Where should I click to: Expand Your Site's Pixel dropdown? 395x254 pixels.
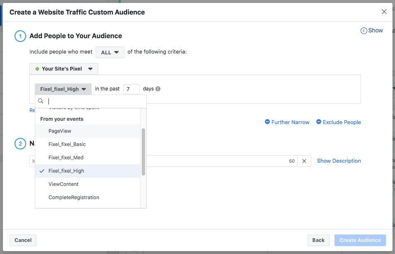pos(64,69)
